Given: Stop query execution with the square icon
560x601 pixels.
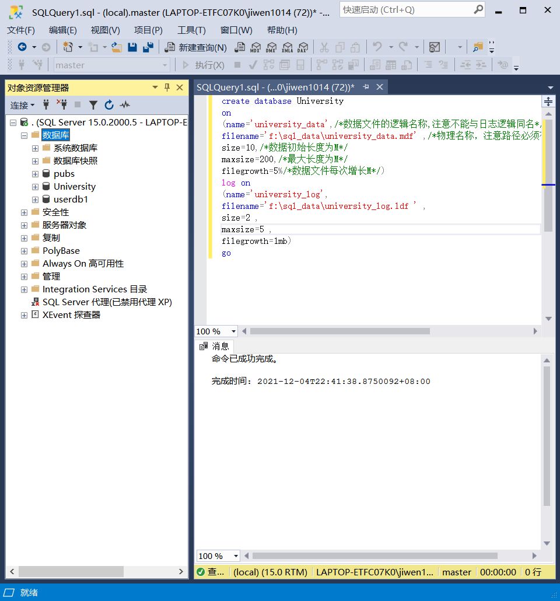Looking at the screenshot, I should [237, 65].
